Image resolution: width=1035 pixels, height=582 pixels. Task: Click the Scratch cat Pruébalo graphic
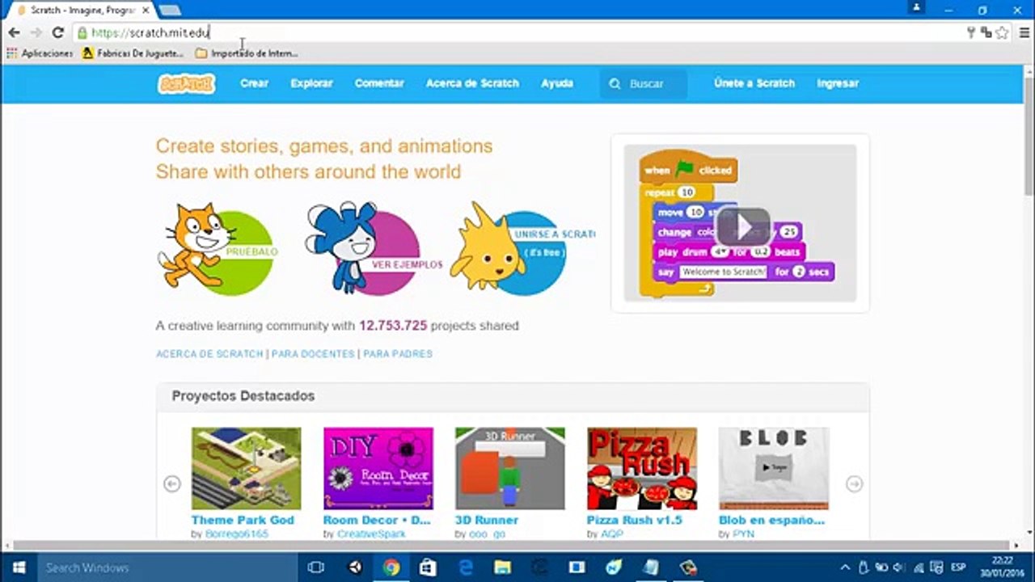coord(217,248)
